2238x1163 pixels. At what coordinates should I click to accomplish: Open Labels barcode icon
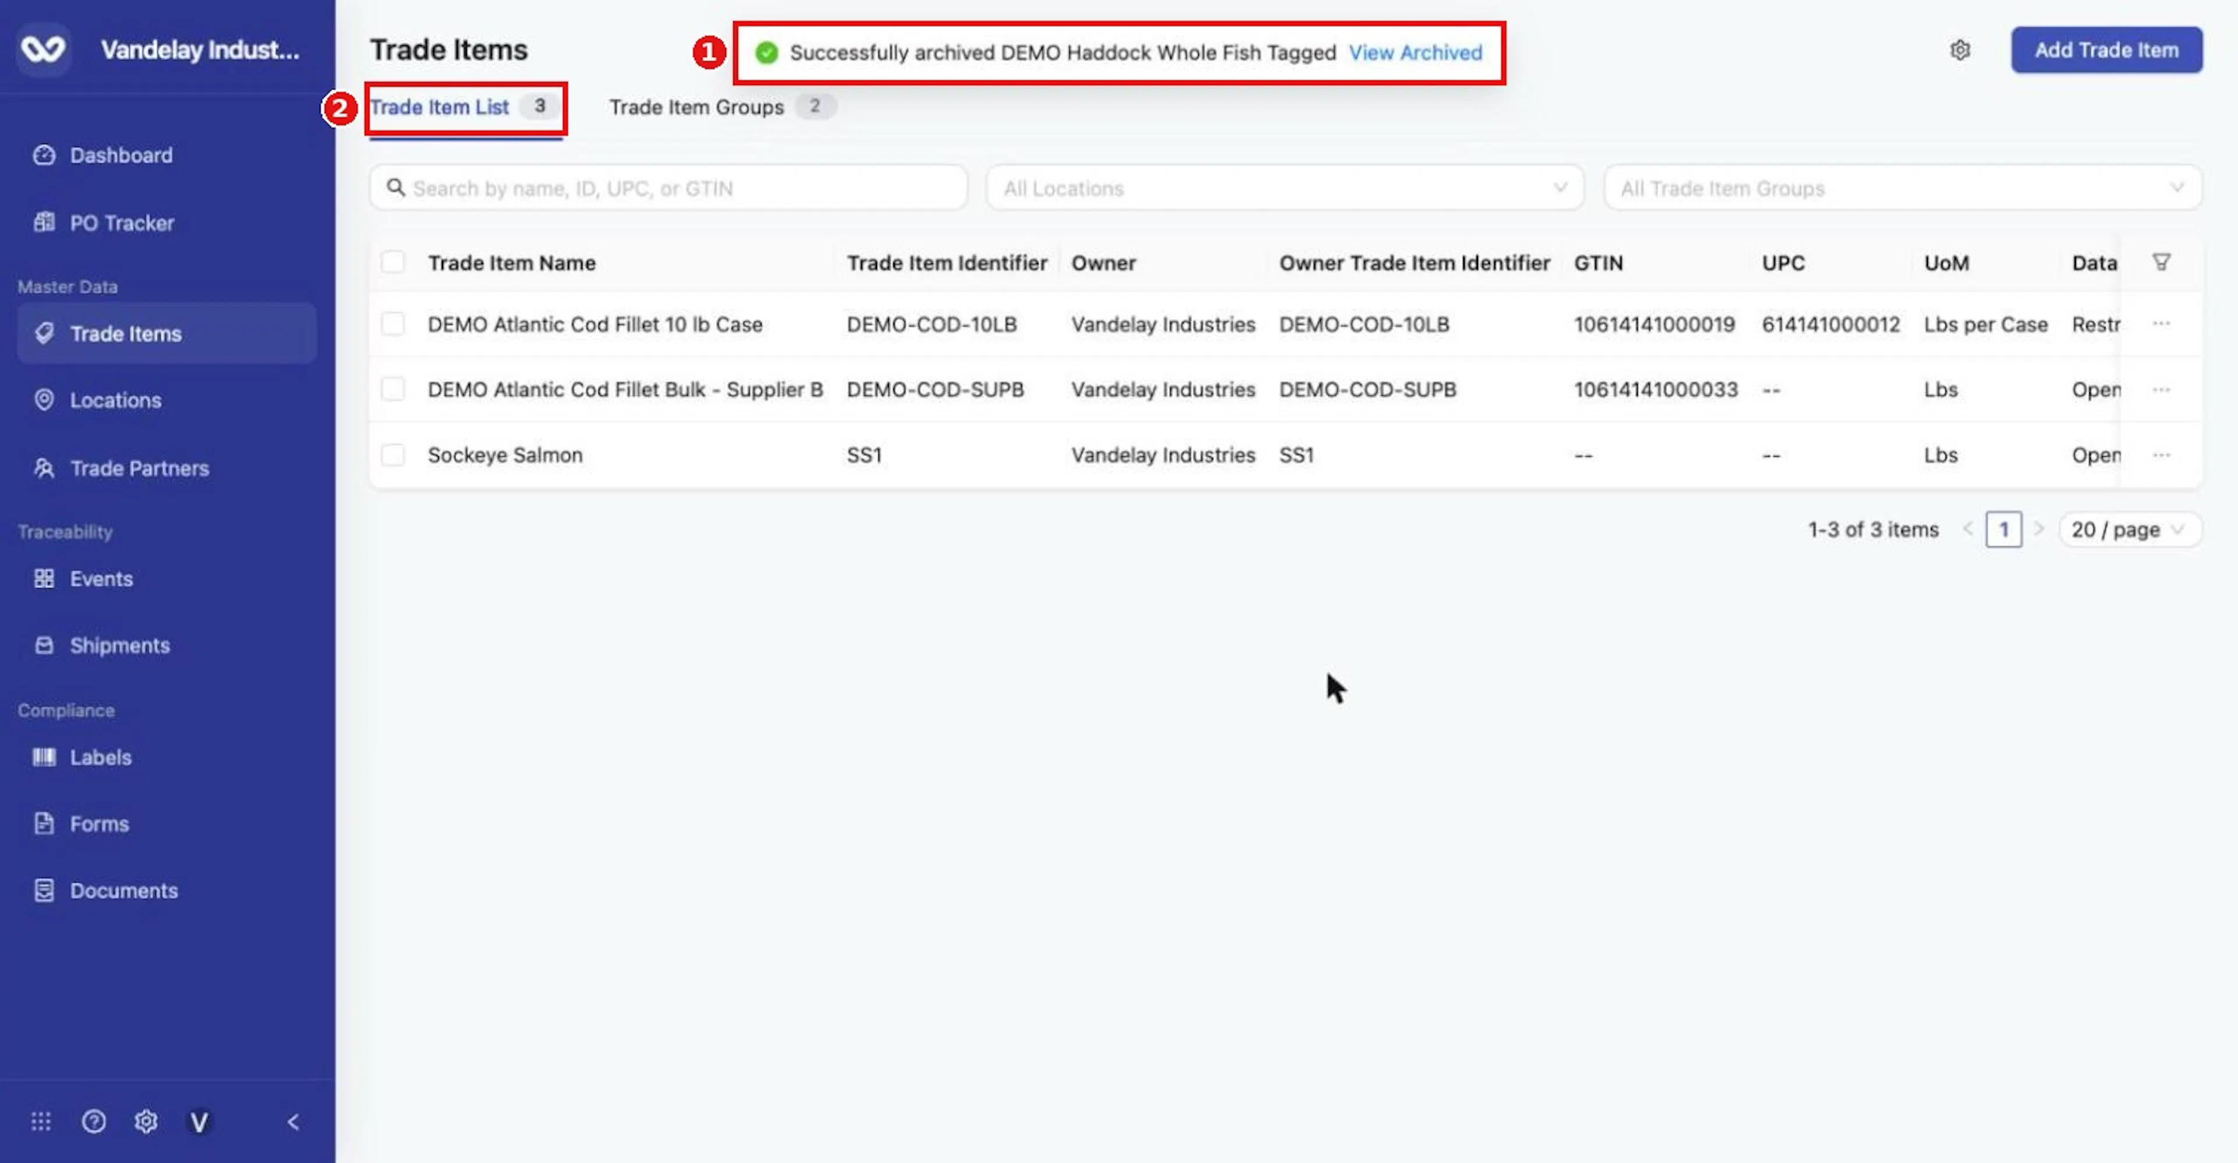44,756
